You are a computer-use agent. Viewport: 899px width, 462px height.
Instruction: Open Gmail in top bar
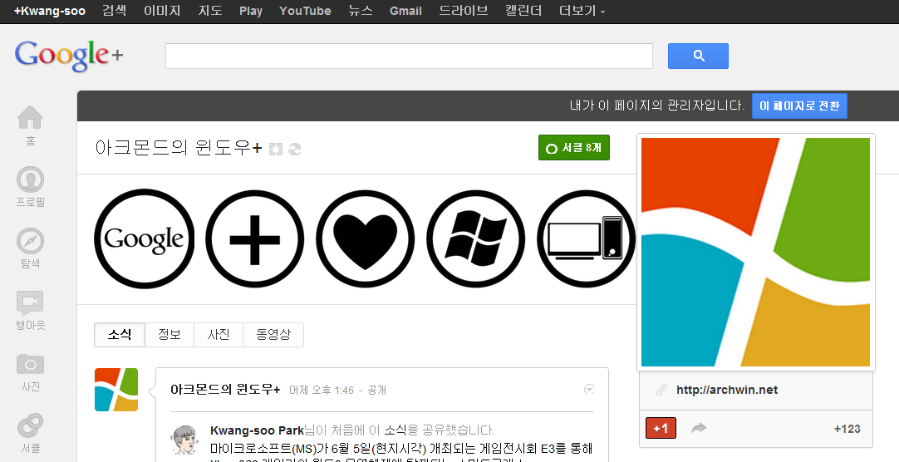tap(405, 11)
